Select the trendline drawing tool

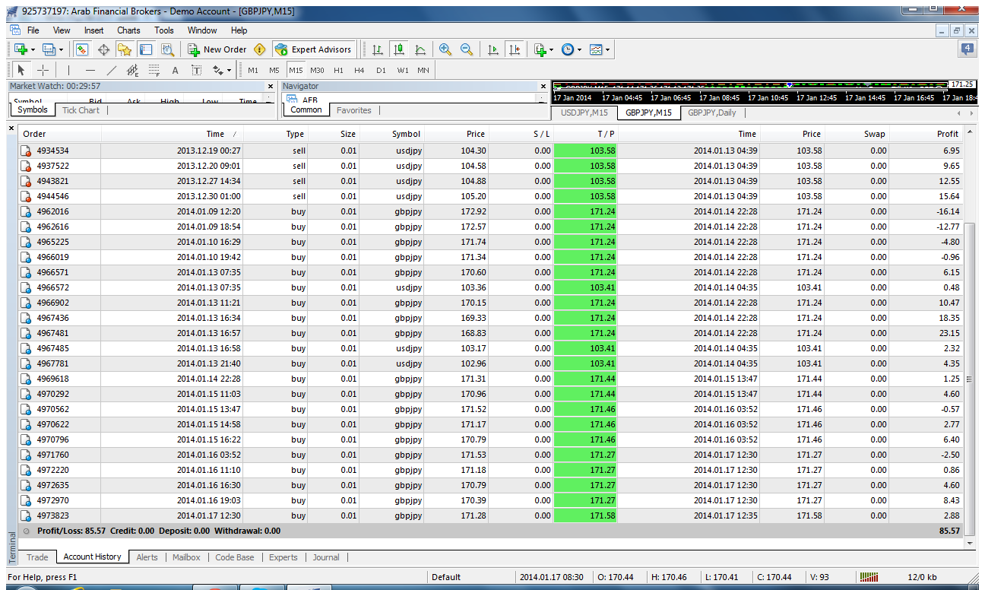pos(111,71)
